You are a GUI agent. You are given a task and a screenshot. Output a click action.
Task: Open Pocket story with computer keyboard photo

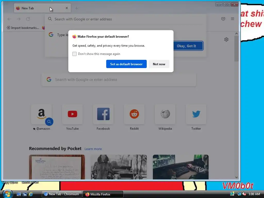(x=181, y=167)
